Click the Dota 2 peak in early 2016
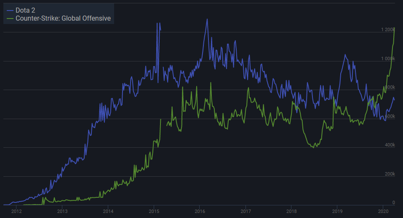Screen dimensions: 403x218 [207, 19]
